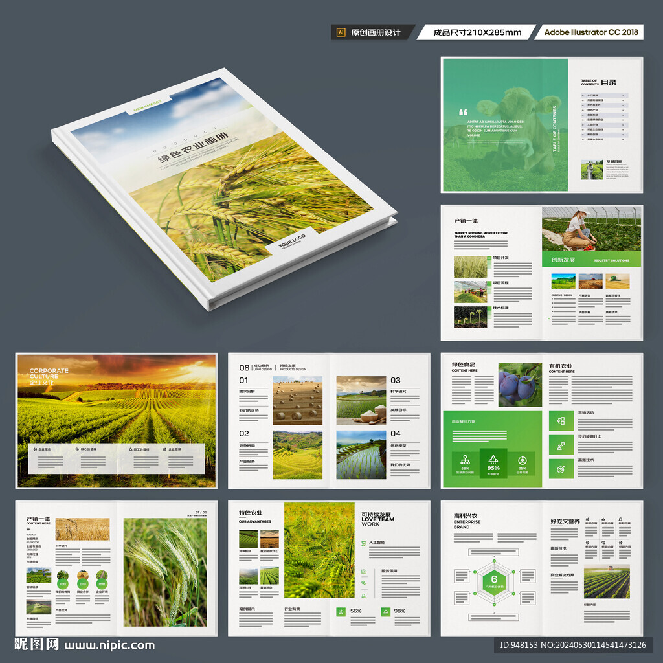This screenshot has width=663, height=663.
Task: Click the 人工智能 icon
Action: 364,543
